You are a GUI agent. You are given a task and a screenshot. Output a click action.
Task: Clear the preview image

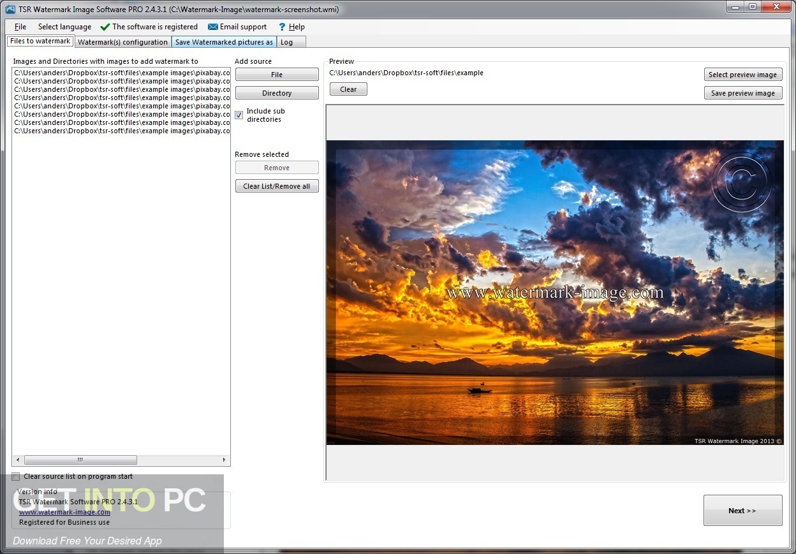click(348, 89)
